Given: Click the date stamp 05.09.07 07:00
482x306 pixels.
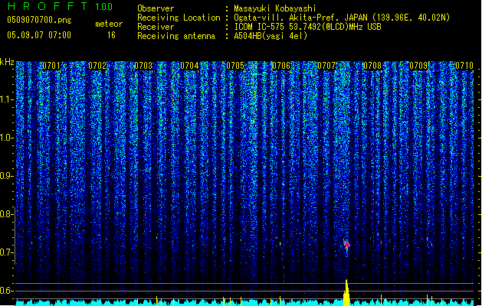Looking at the screenshot, I should 39,35.
